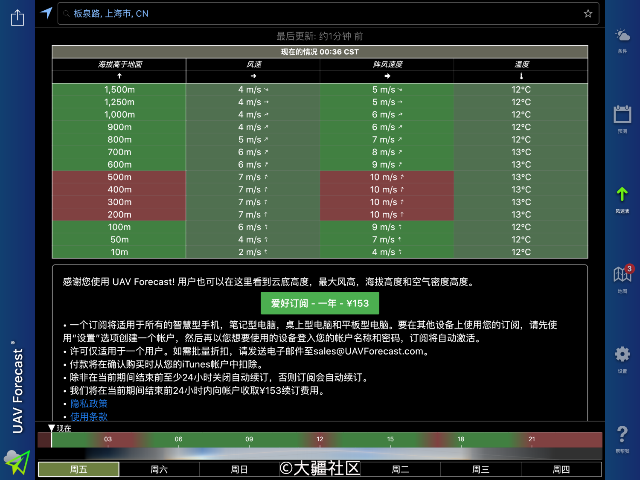Select the 800m altitude row
The height and width of the screenshot is (480, 640).
(320, 140)
